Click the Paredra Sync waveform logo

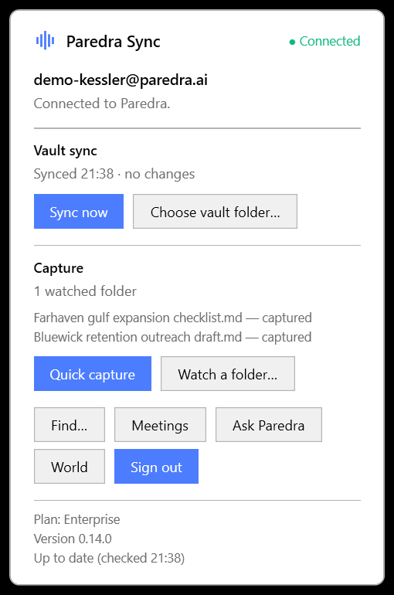click(x=45, y=40)
